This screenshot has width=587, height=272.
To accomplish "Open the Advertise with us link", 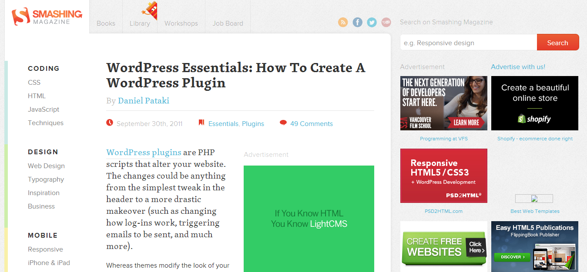I will [518, 67].
